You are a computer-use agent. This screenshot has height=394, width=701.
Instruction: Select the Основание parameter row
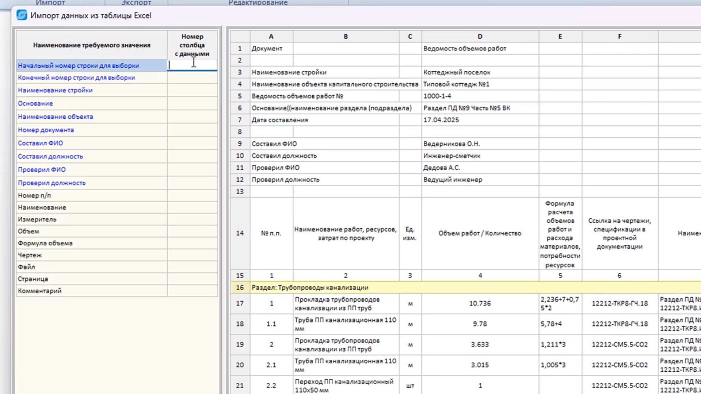117,103
